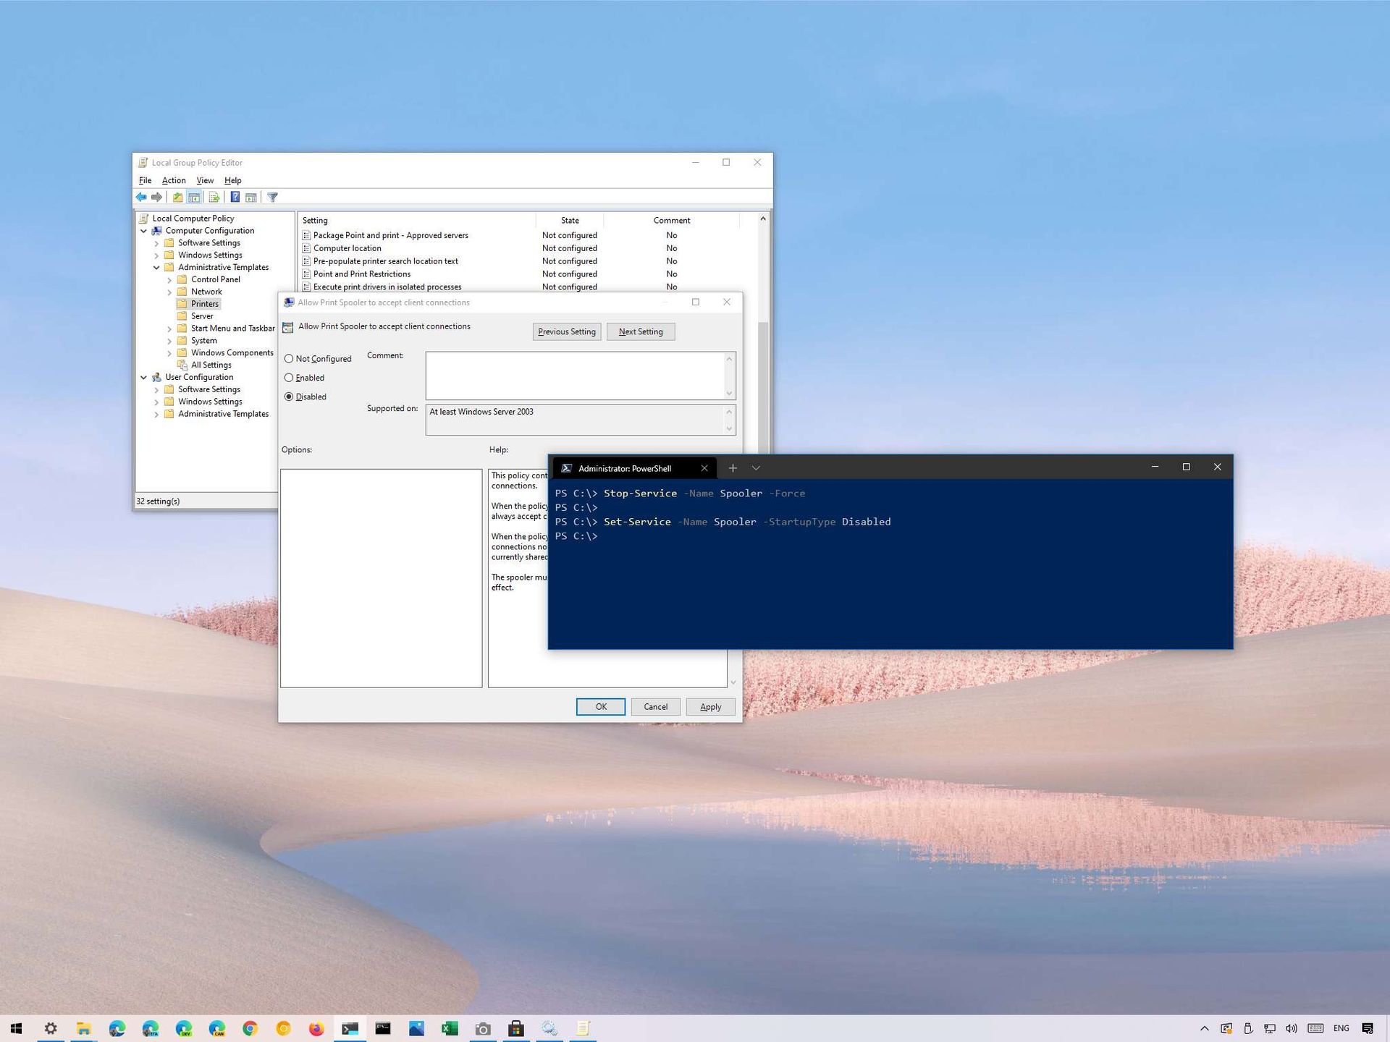Select the Enabled radio button
The image size is (1390, 1042).
tap(289, 377)
